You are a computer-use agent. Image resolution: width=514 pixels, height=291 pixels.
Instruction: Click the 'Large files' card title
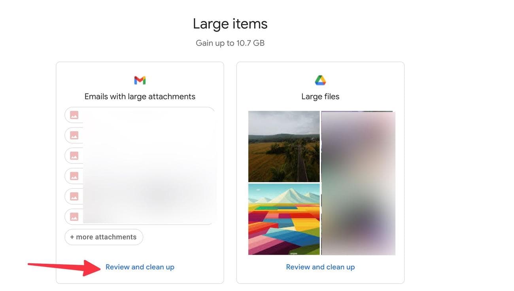click(x=320, y=97)
